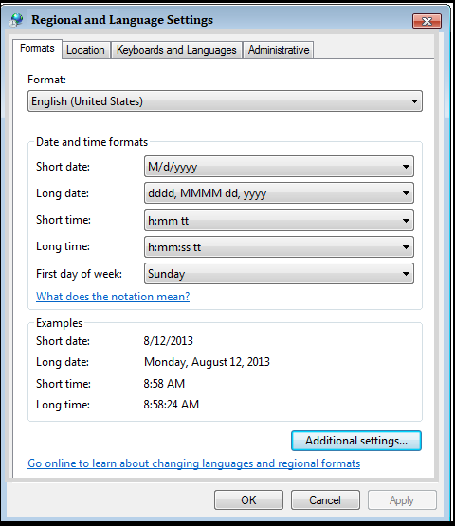Expand the First day of week dropdown
455x526 pixels.
tap(279, 274)
